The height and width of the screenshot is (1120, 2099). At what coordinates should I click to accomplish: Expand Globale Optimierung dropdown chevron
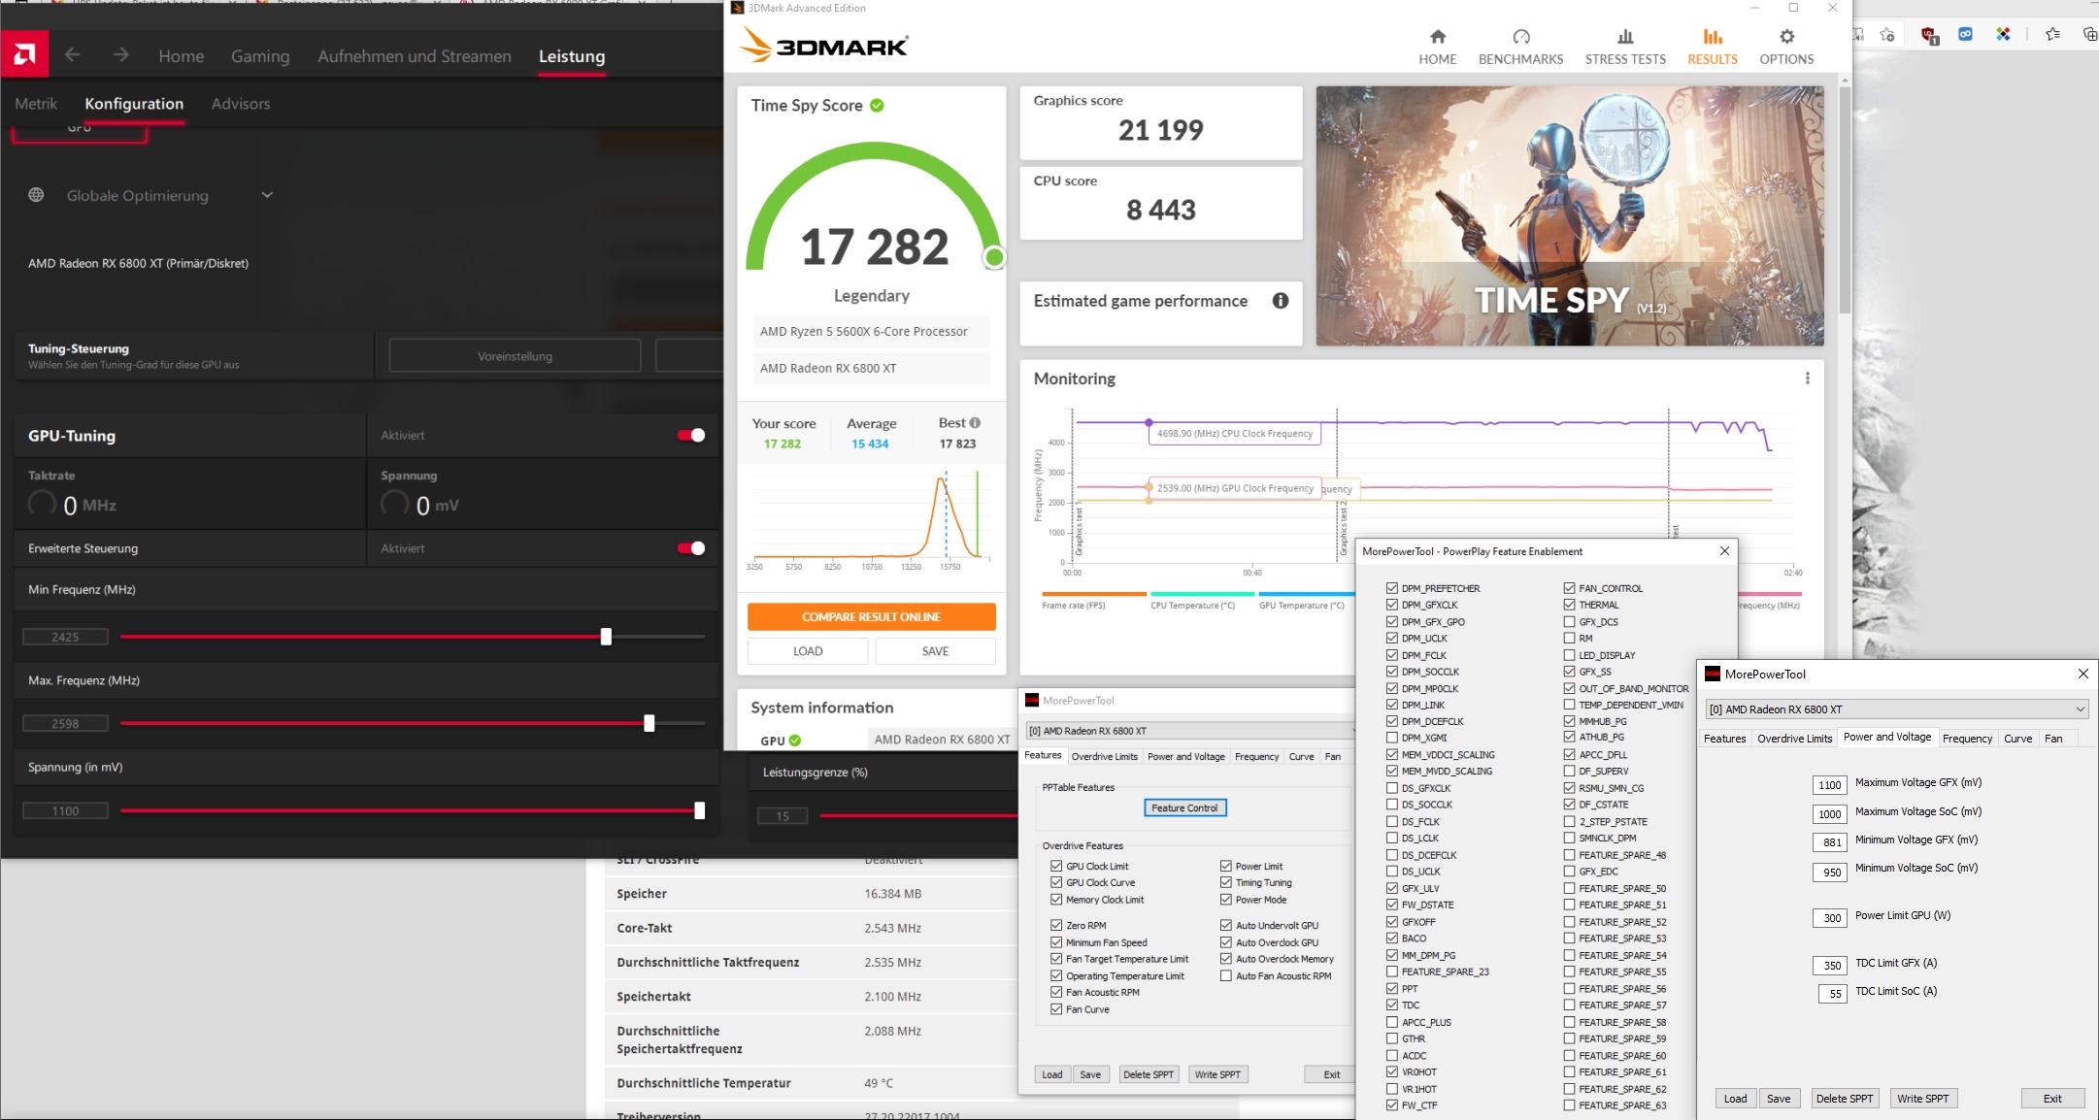click(267, 195)
